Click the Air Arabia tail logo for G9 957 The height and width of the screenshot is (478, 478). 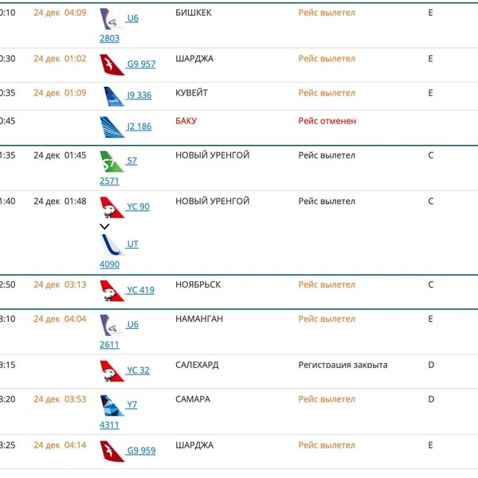click(x=112, y=65)
